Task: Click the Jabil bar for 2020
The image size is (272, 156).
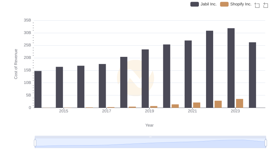Action: [x=167, y=76]
